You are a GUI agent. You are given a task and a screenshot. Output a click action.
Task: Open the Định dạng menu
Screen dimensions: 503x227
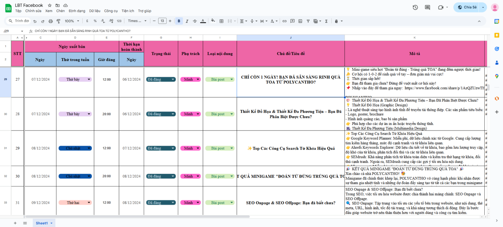(77, 11)
